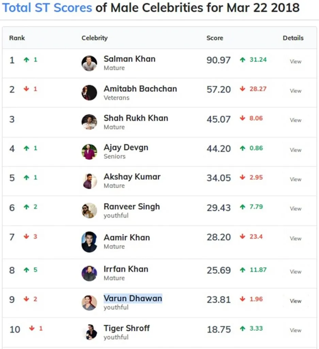This screenshot has width=319, height=349.
Task: Click red score-change arrow next to 23.4
Action: (x=242, y=237)
